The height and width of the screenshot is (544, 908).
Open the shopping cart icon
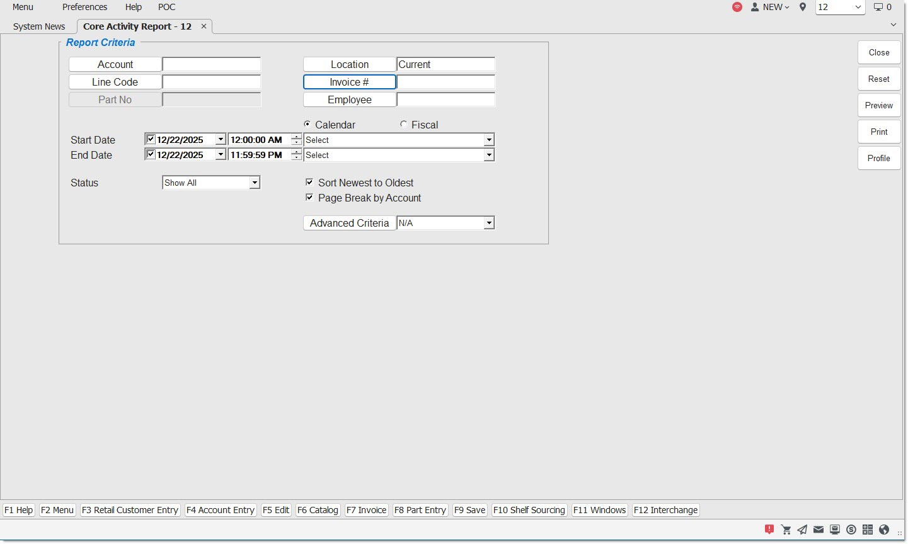point(786,530)
